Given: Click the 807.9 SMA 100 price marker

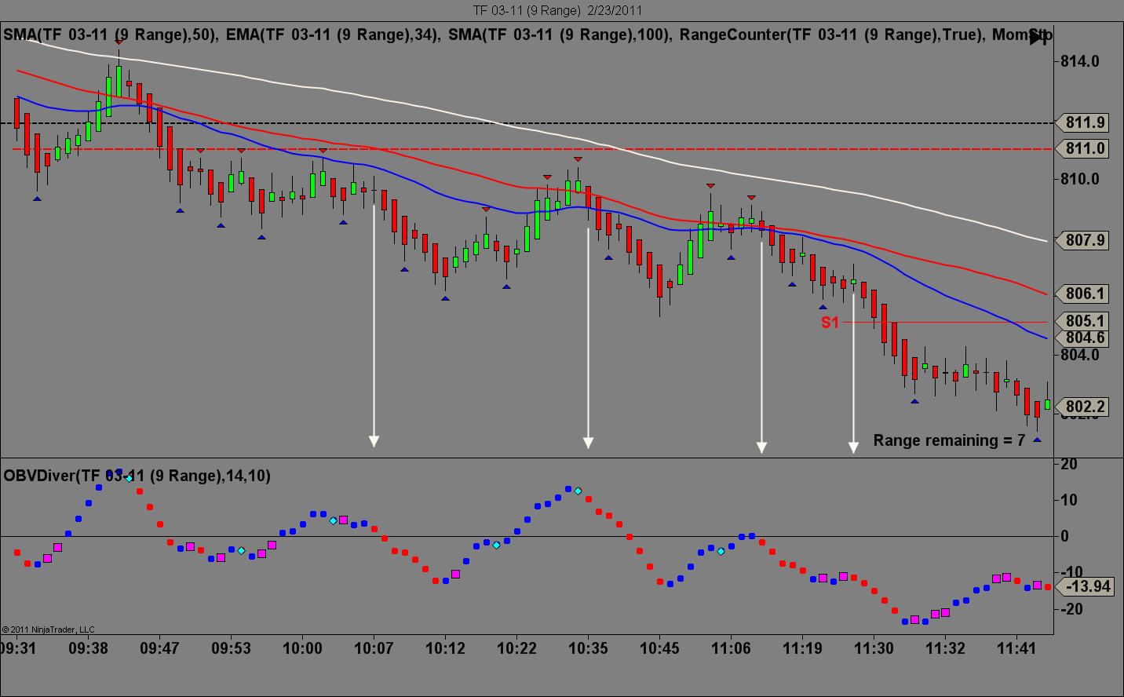Looking at the screenshot, I should [x=1082, y=240].
